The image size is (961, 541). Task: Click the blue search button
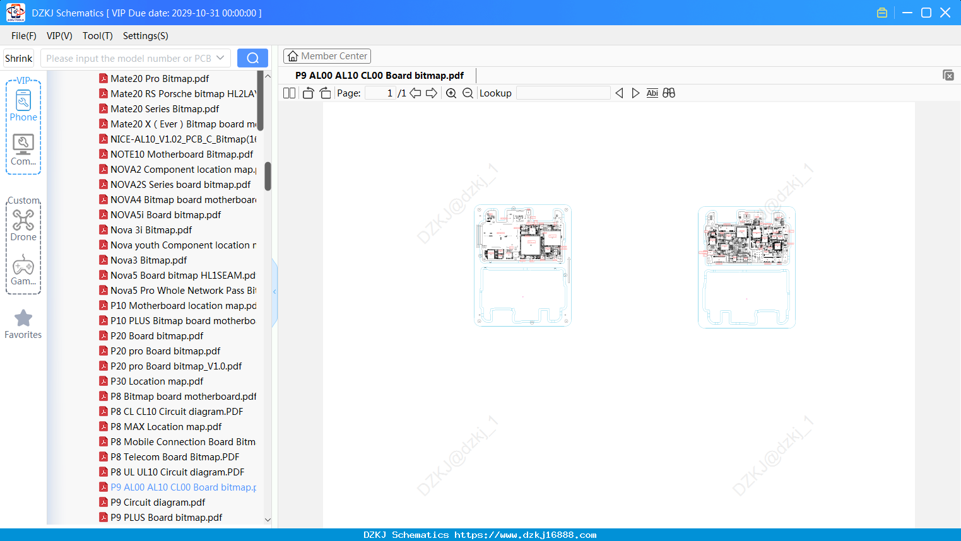tap(252, 58)
